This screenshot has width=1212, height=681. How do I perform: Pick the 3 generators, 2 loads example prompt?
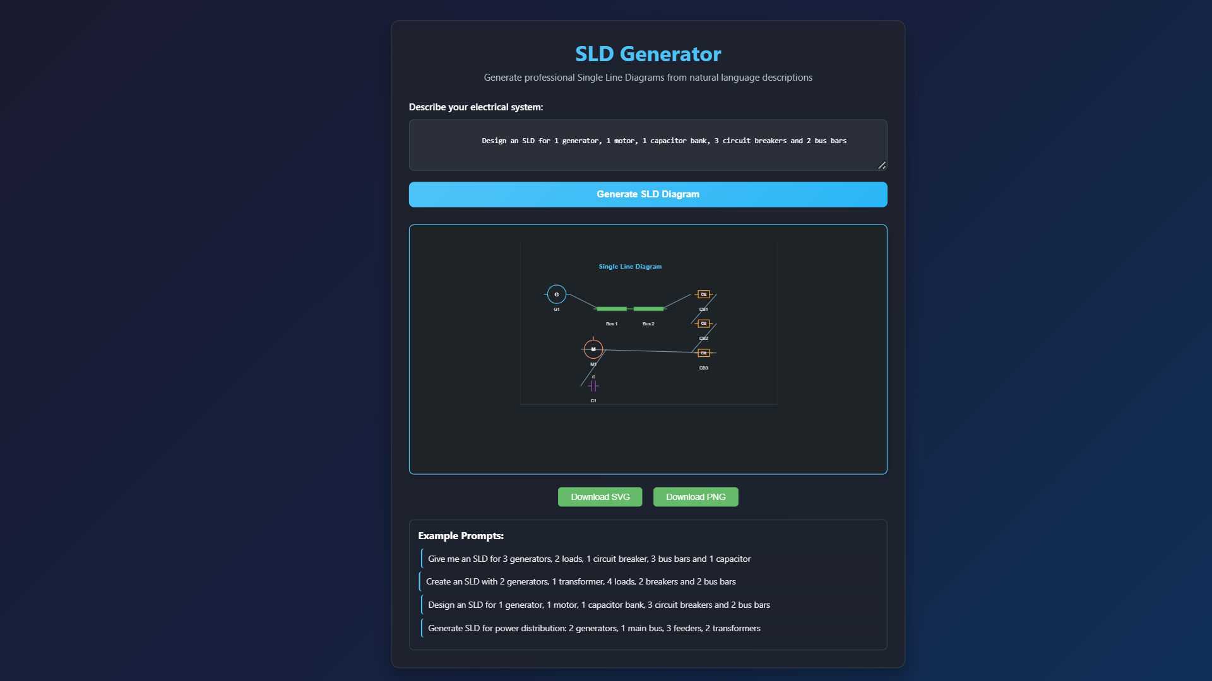589,559
